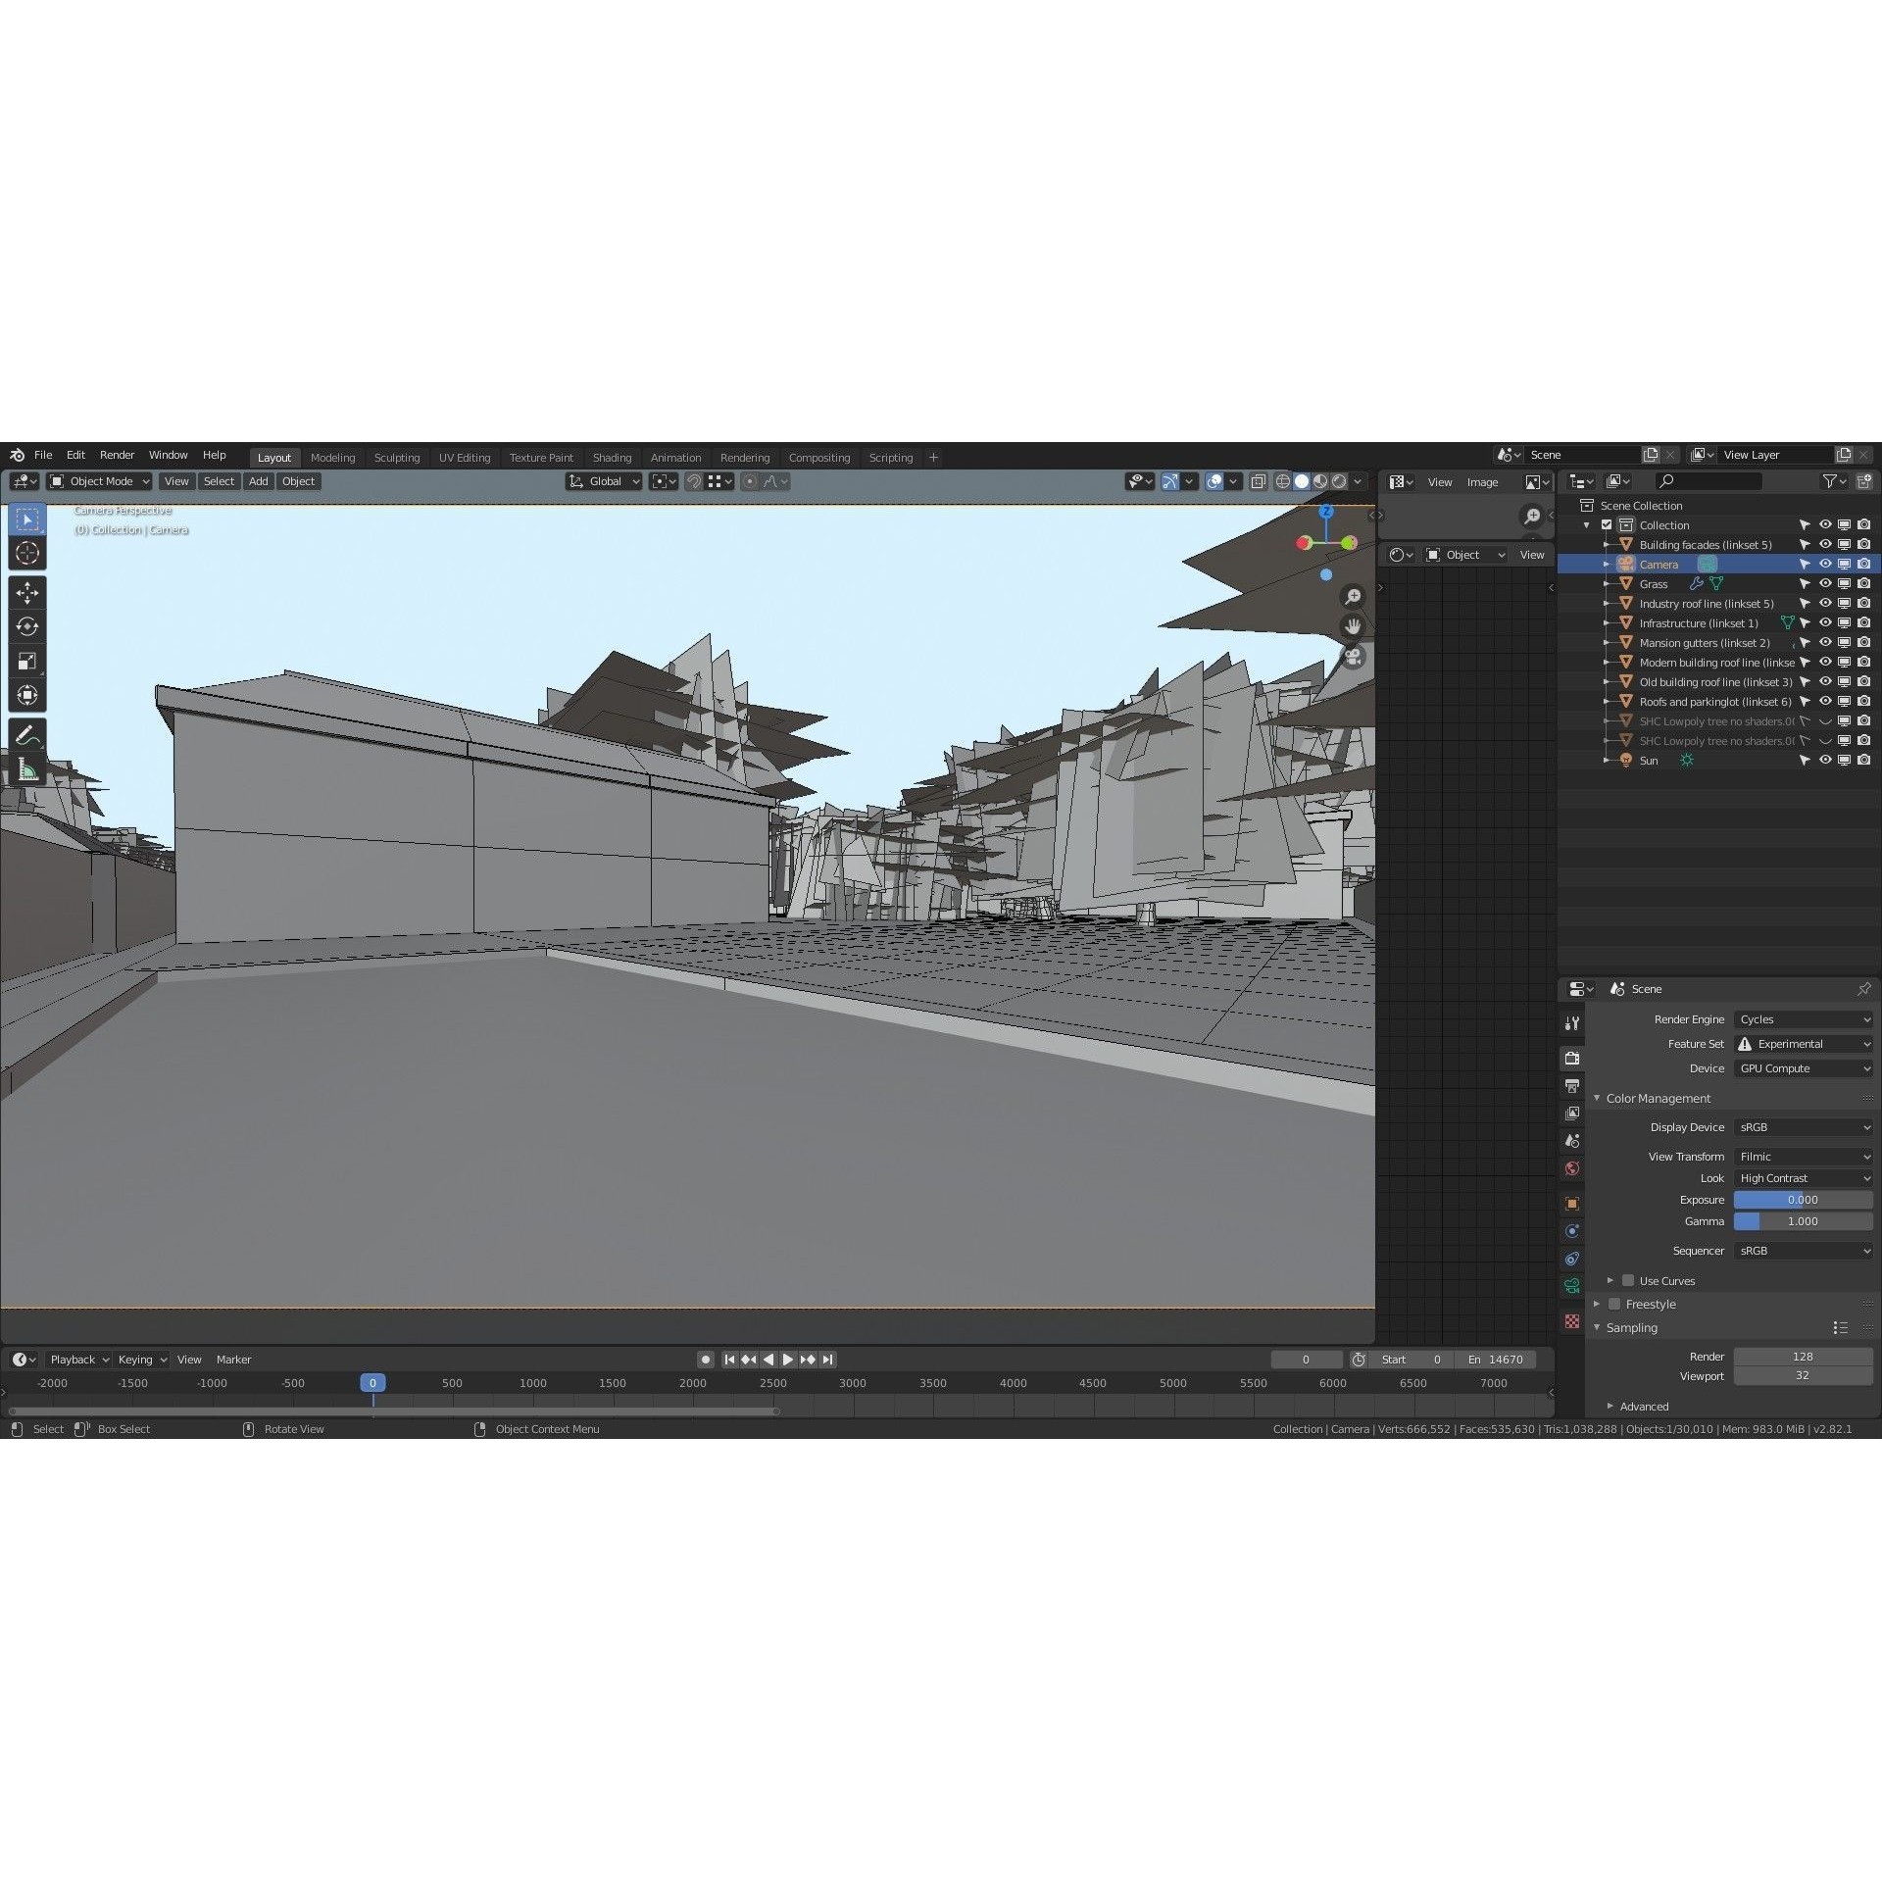Viewport: 1882px width, 1882px height.
Task: Click the current frame field showing 0
Action: coord(1307,1359)
